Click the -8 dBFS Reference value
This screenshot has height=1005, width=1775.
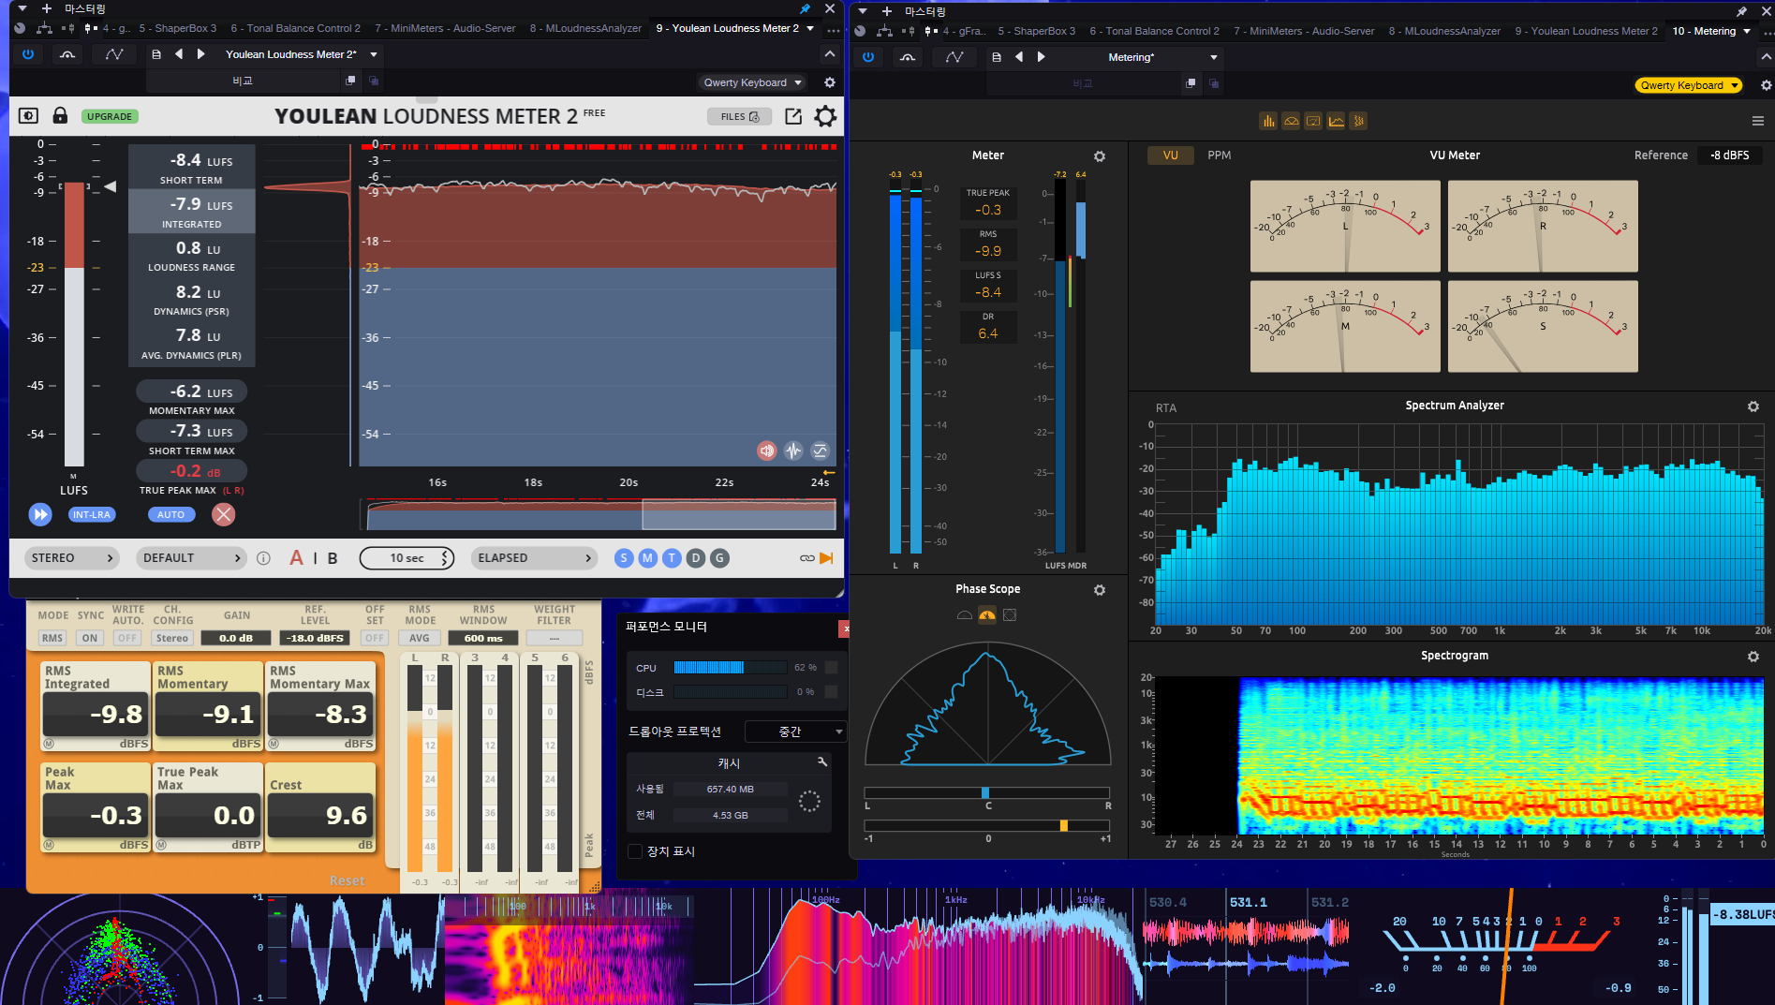click(x=1729, y=155)
